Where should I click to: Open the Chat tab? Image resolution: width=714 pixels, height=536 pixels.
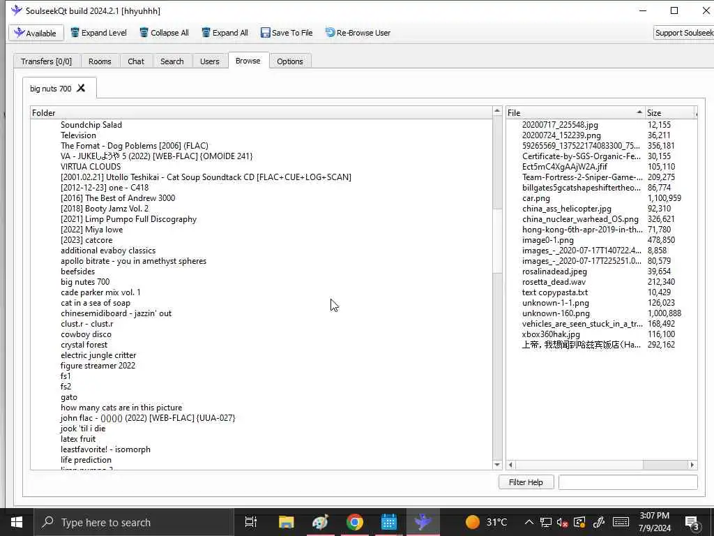coord(136,61)
